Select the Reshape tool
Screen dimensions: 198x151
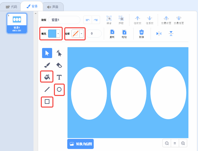coord(59,53)
